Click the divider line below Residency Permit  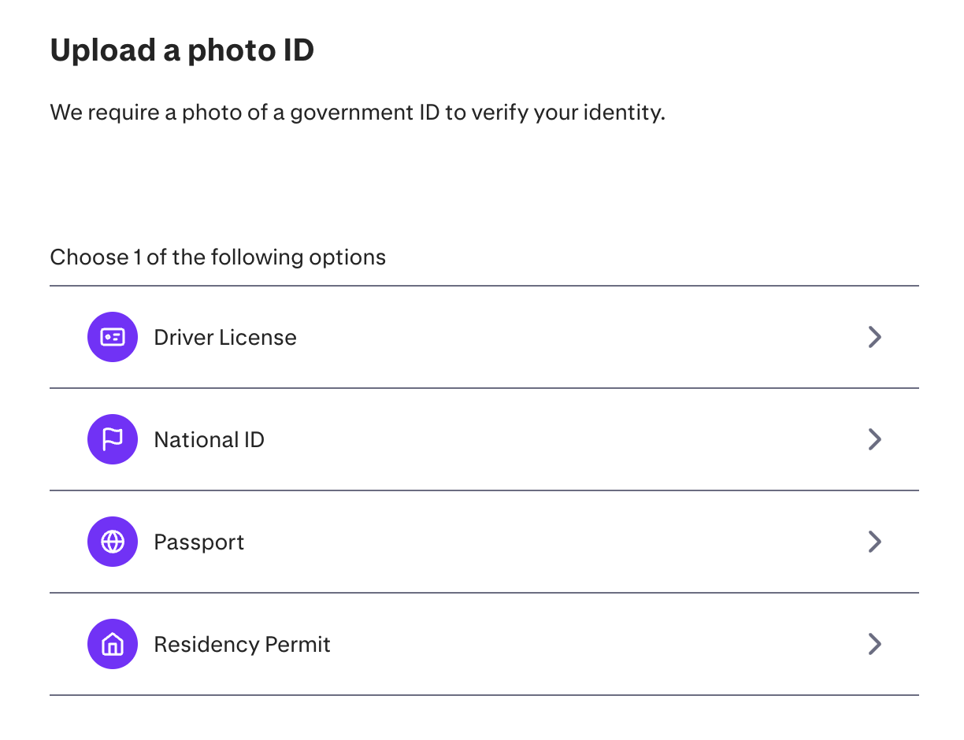click(x=484, y=695)
